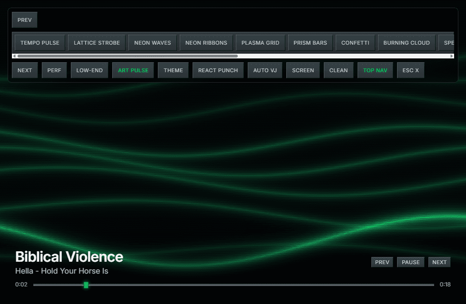Click the right scroll arrow of the preset scrollbar
Screen dimensions: 466x304
pos(452,56)
